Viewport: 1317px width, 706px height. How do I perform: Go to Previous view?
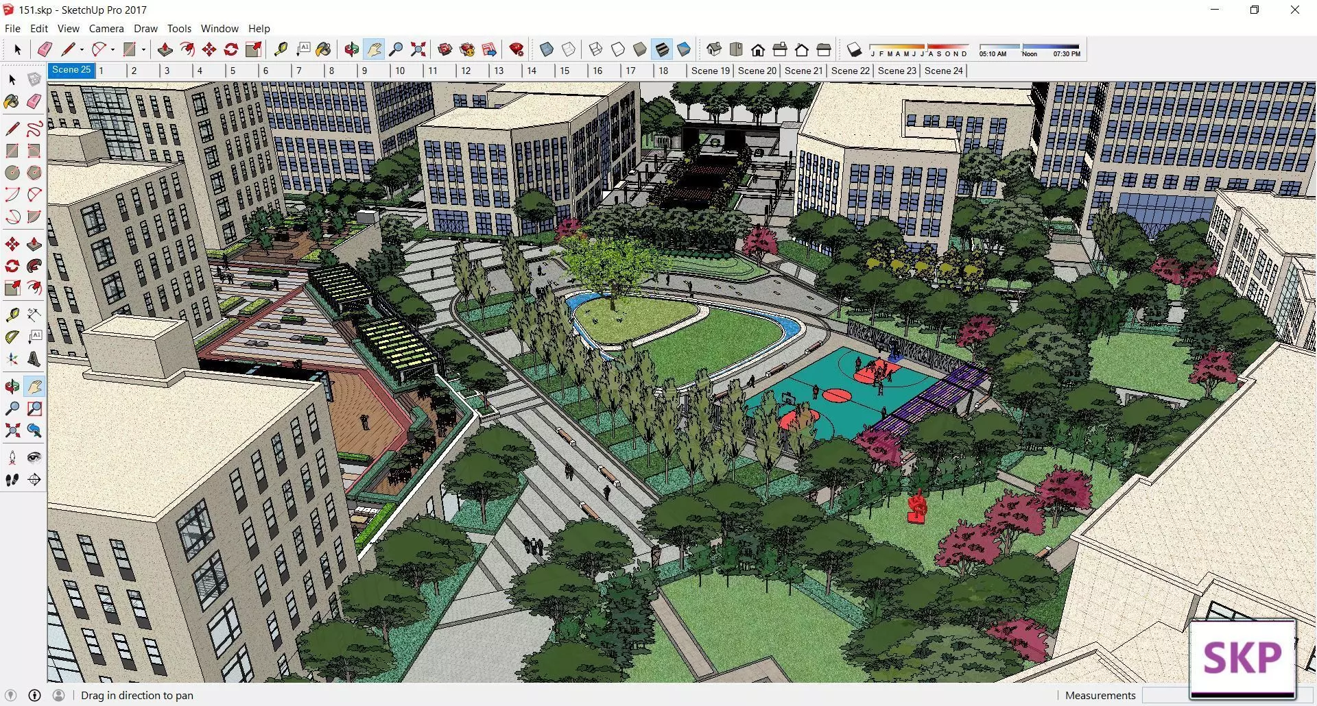[34, 430]
